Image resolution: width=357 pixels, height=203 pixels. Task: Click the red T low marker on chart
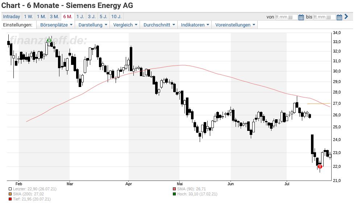click(x=320, y=167)
